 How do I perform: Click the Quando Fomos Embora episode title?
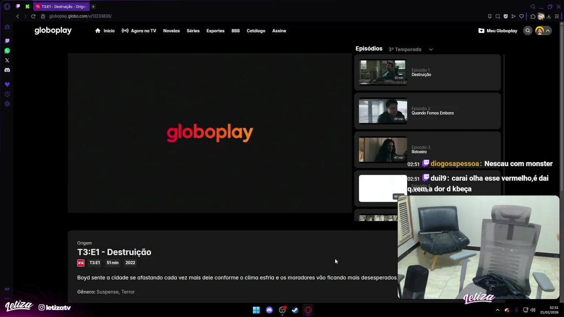point(432,113)
